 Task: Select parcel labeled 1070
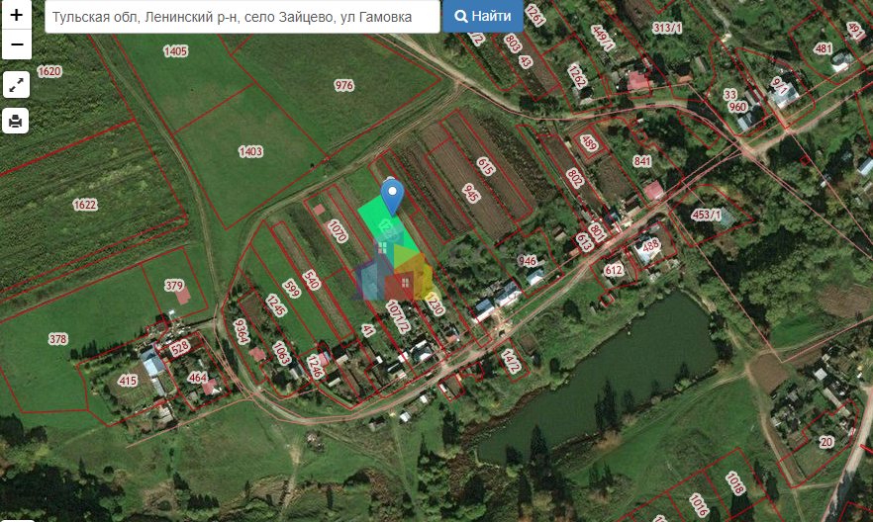[x=338, y=231]
